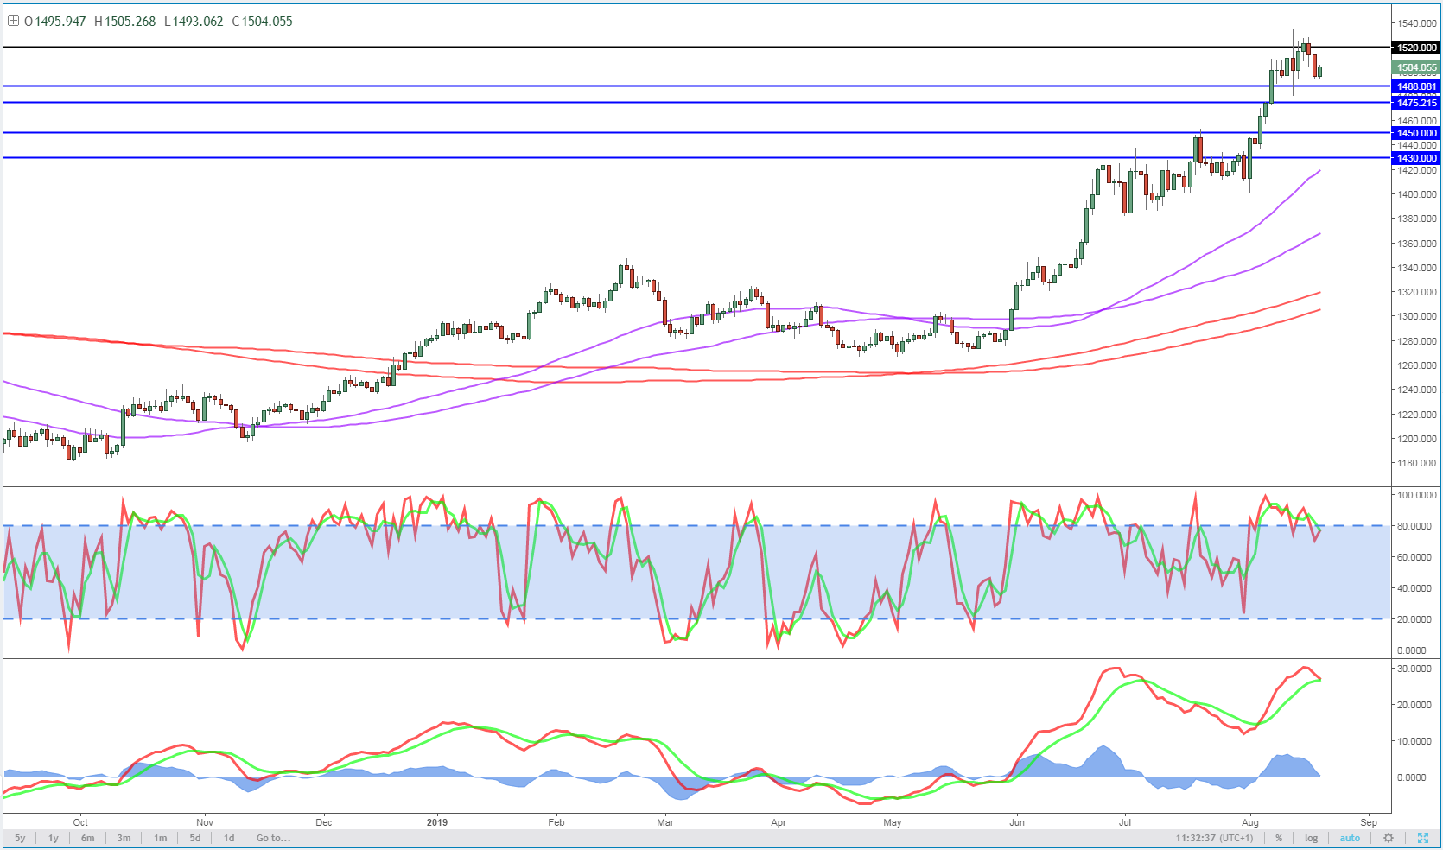Click the O 1495.947 open value
This screenshot has width=1443, height=850.
55,21
